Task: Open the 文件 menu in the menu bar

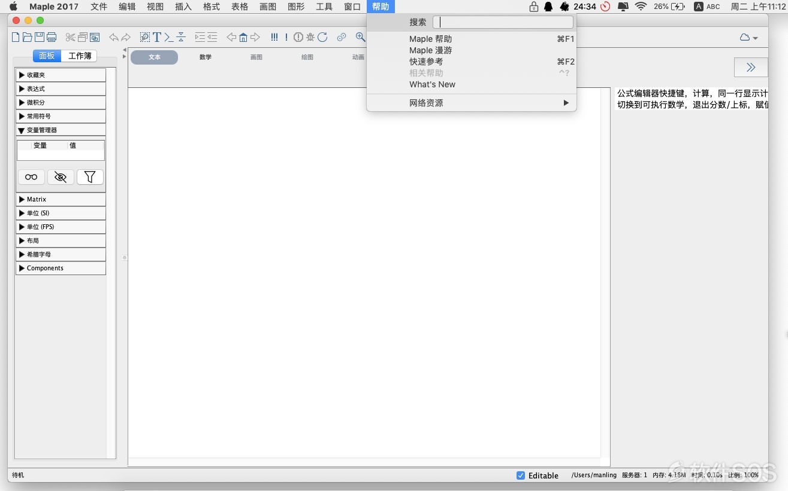Action: click(99, 7)
